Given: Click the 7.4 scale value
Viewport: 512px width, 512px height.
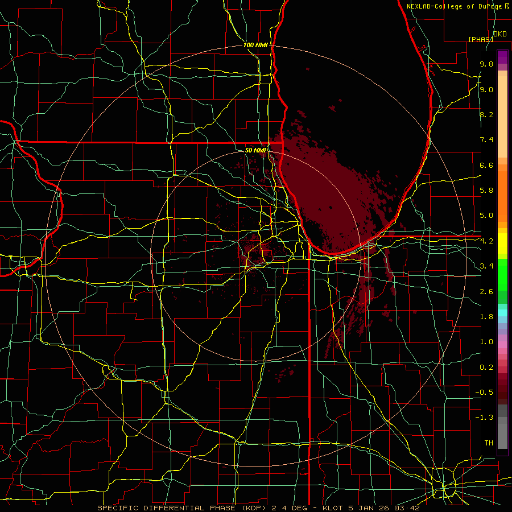Looking at the screenshot, I should click(486, 140).
